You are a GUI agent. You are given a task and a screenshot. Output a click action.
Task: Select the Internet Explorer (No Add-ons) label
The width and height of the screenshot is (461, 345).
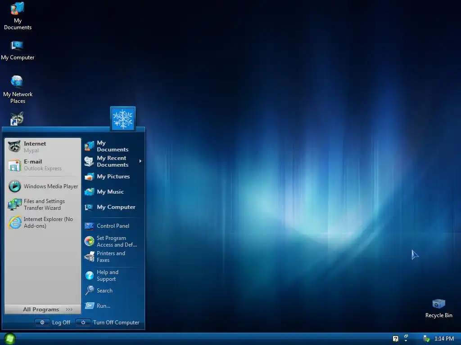click(48, 222)
